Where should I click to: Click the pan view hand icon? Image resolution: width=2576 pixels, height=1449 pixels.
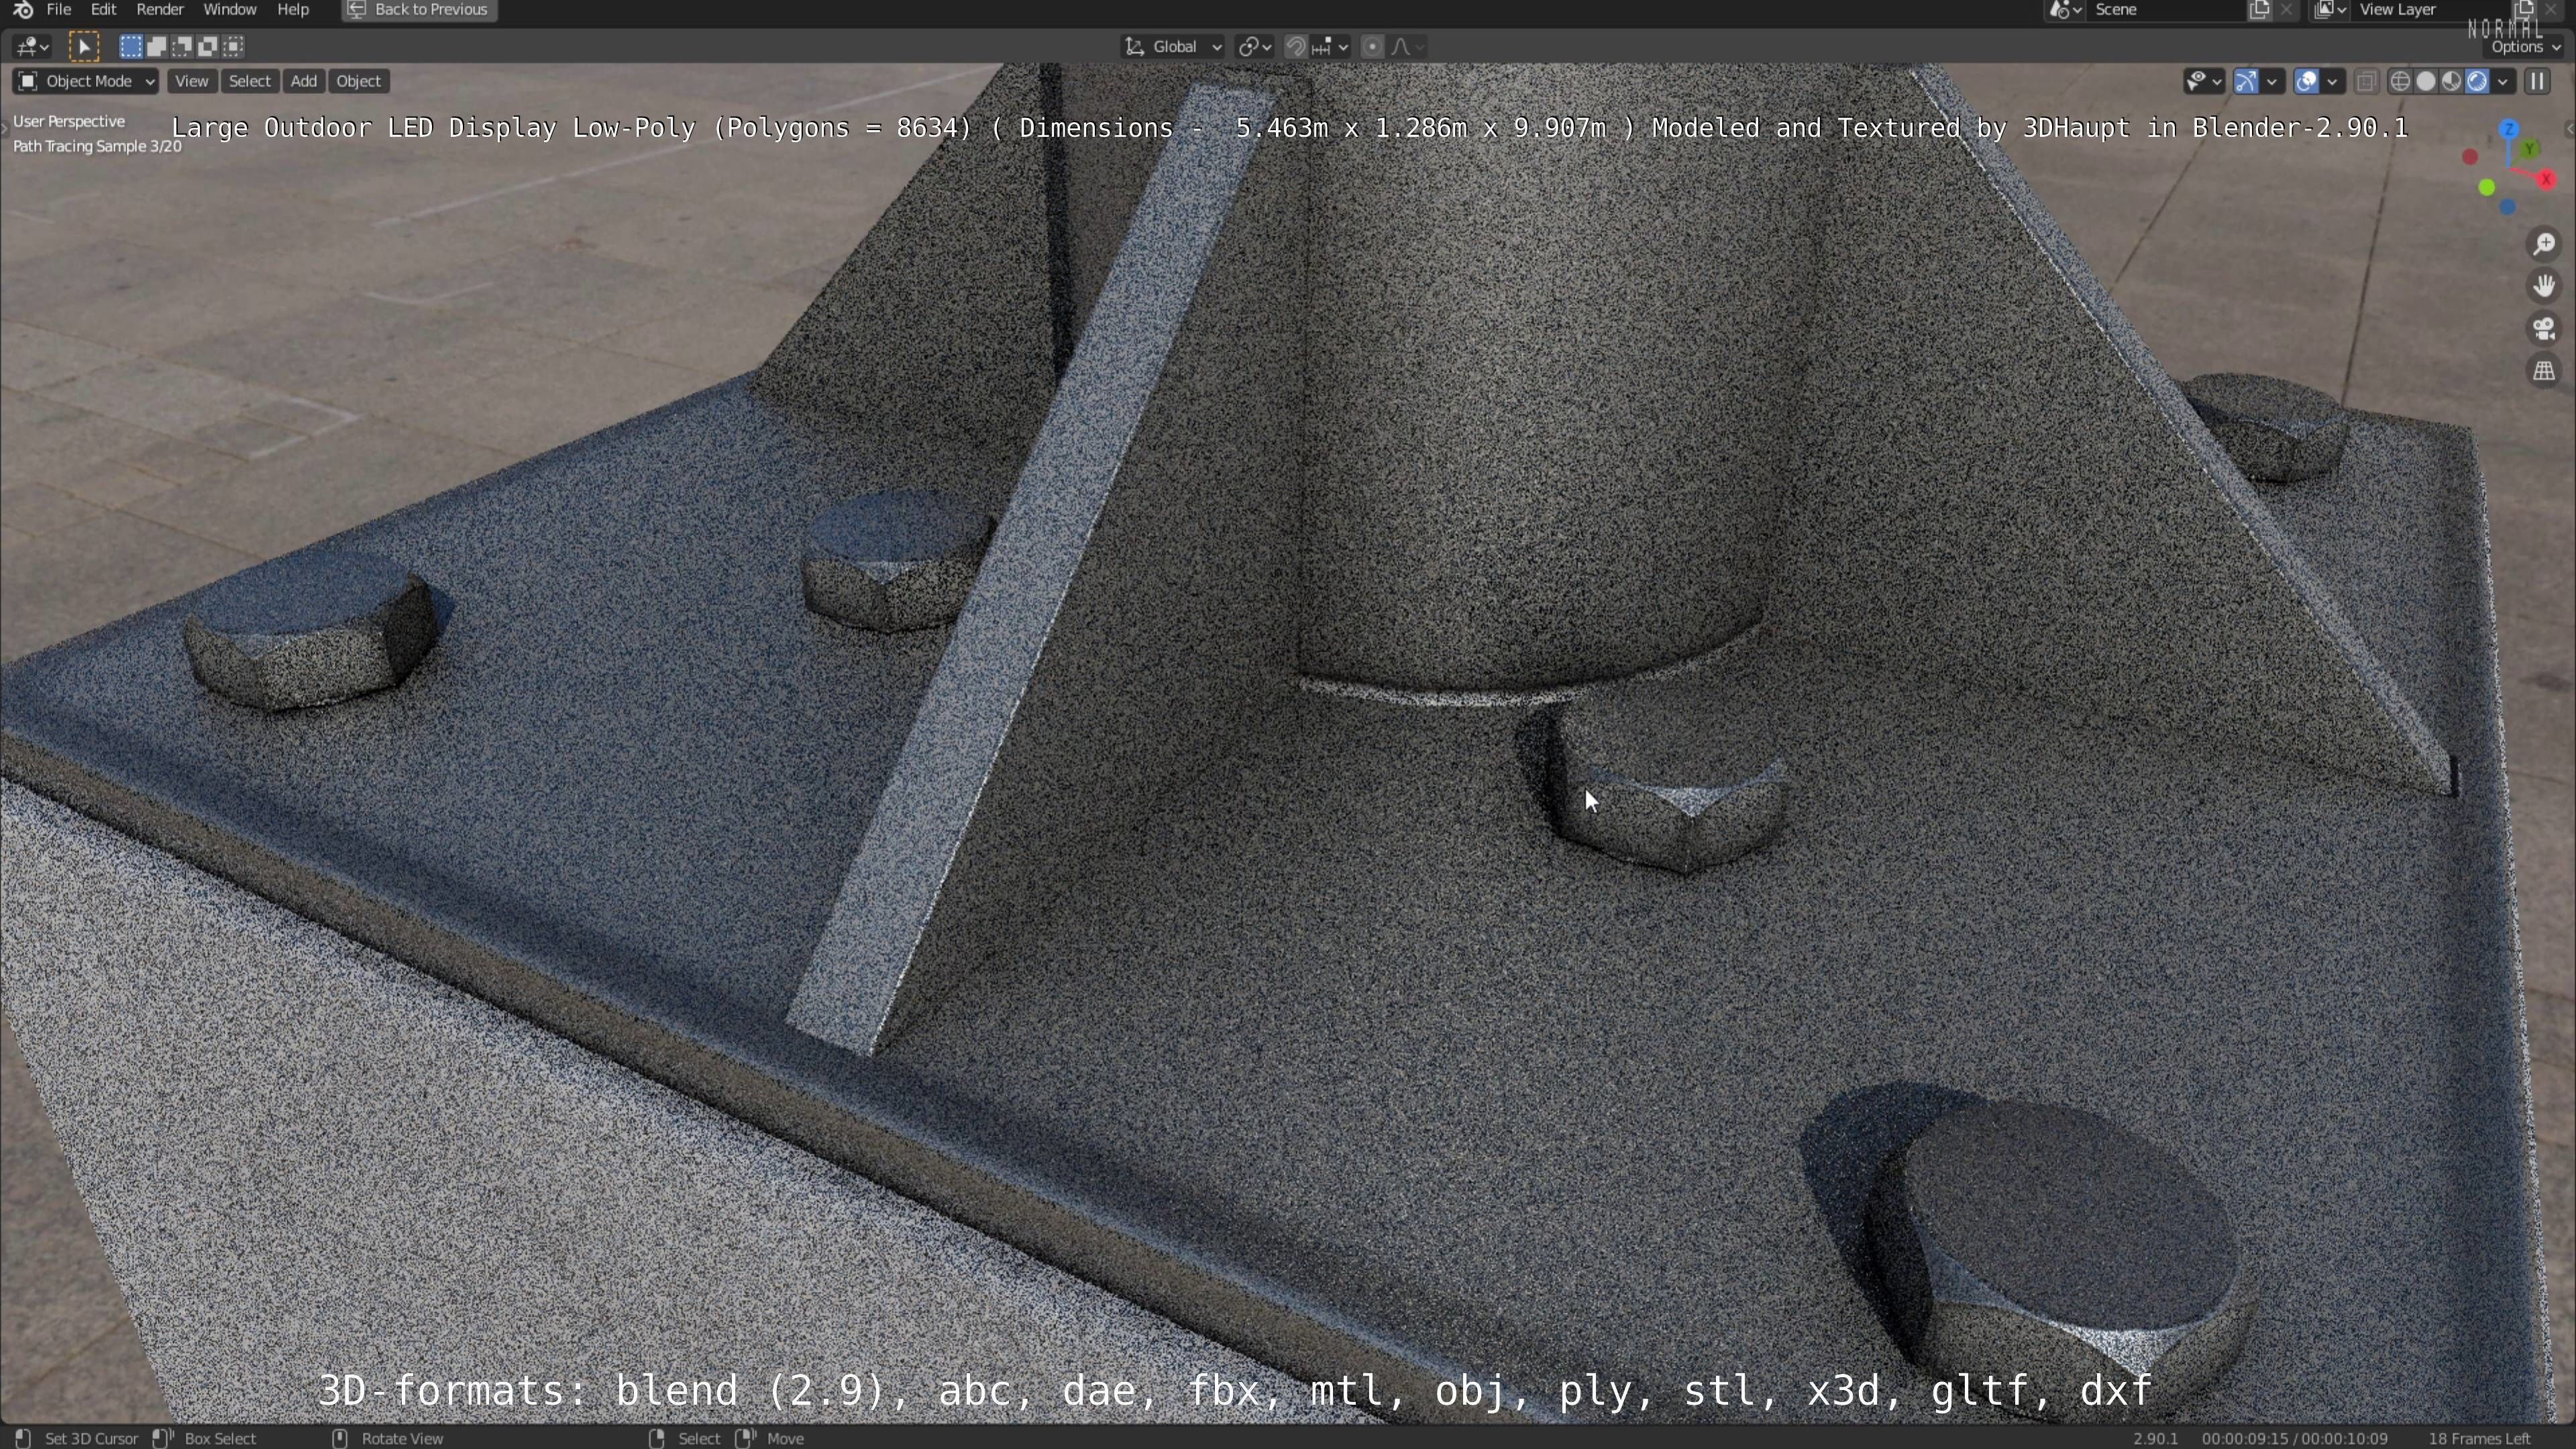[2544, 286]
